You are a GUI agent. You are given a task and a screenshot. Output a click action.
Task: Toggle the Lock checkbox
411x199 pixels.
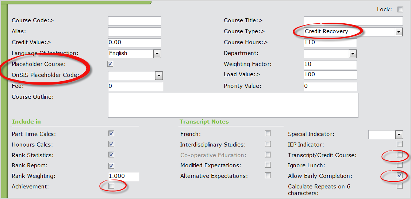point(400,9)
